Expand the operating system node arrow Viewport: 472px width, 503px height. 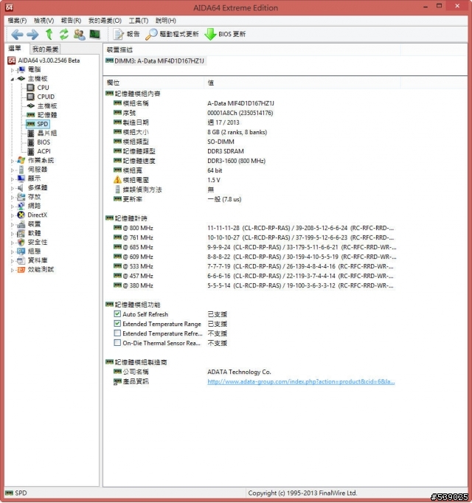(13, 161)
